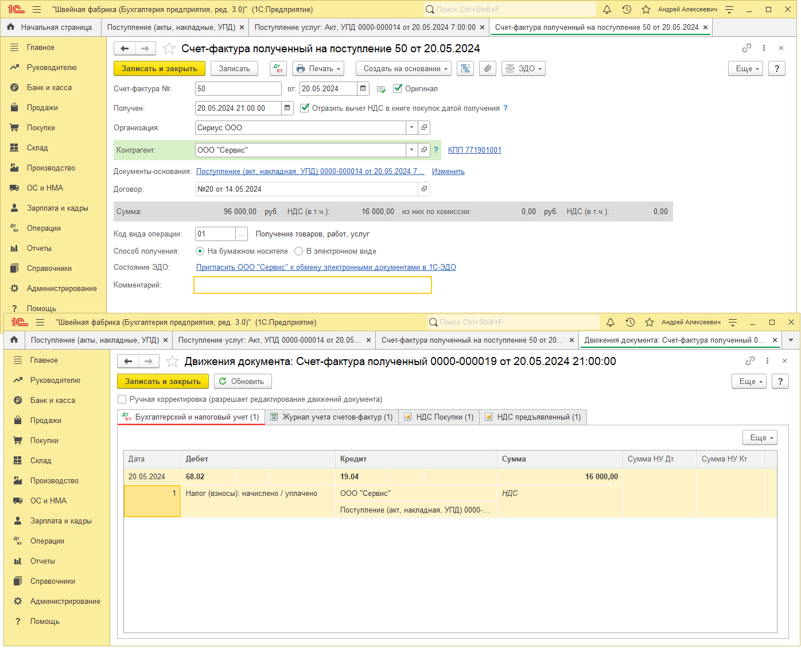801x648 pixels.
Task: Open Банк и касса section in top sidebar
Action: [x=49, y=87]
